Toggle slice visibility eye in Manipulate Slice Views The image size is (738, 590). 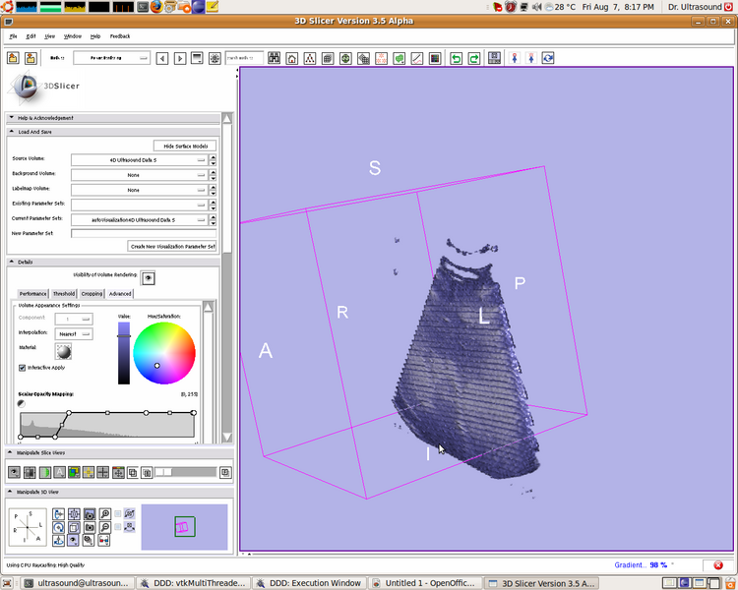(x=15, y=472)
